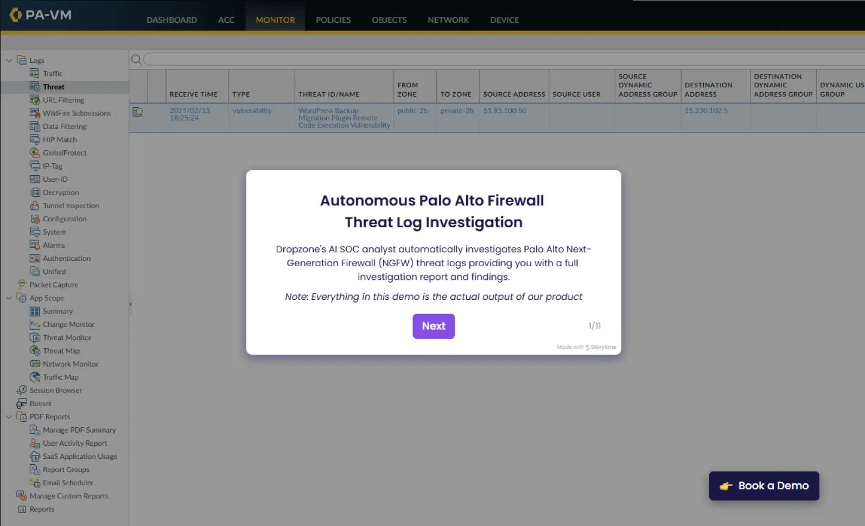Select Change Monitor in sidebar
This screenshot has height=526, width=865.
[68, 324]
